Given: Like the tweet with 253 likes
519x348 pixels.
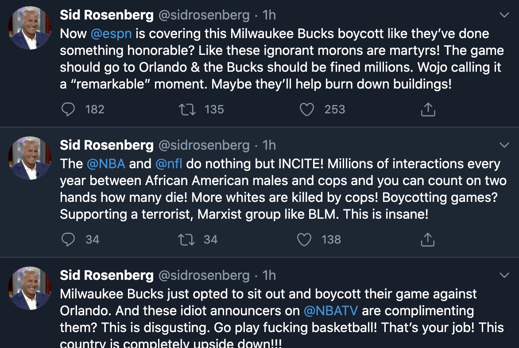Looking at the screenshot, I should [x=307, y=109].
